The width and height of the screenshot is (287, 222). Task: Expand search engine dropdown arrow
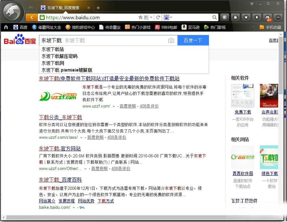click(x=171, y=17)
